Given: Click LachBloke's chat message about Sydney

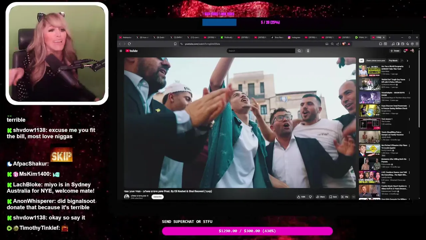Looking at the screenshot, I should [51, 187].
